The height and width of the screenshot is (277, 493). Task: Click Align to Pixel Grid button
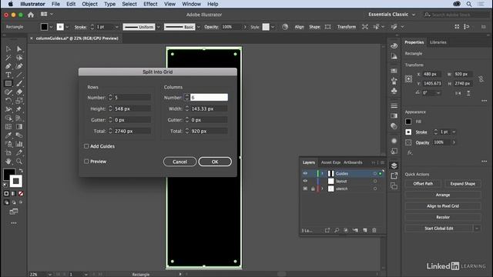point(443,206)
